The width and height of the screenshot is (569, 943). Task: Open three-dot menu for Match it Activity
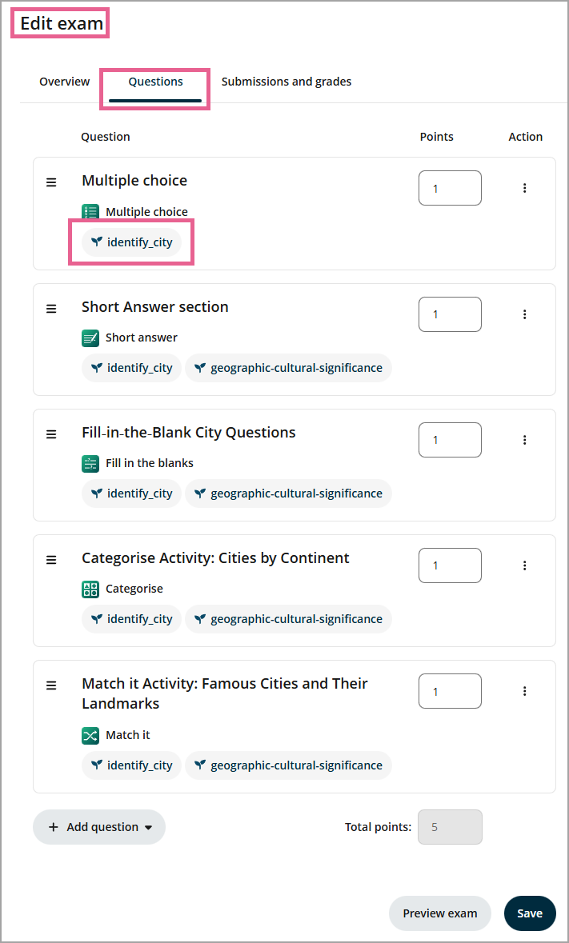tap(525, 691)
